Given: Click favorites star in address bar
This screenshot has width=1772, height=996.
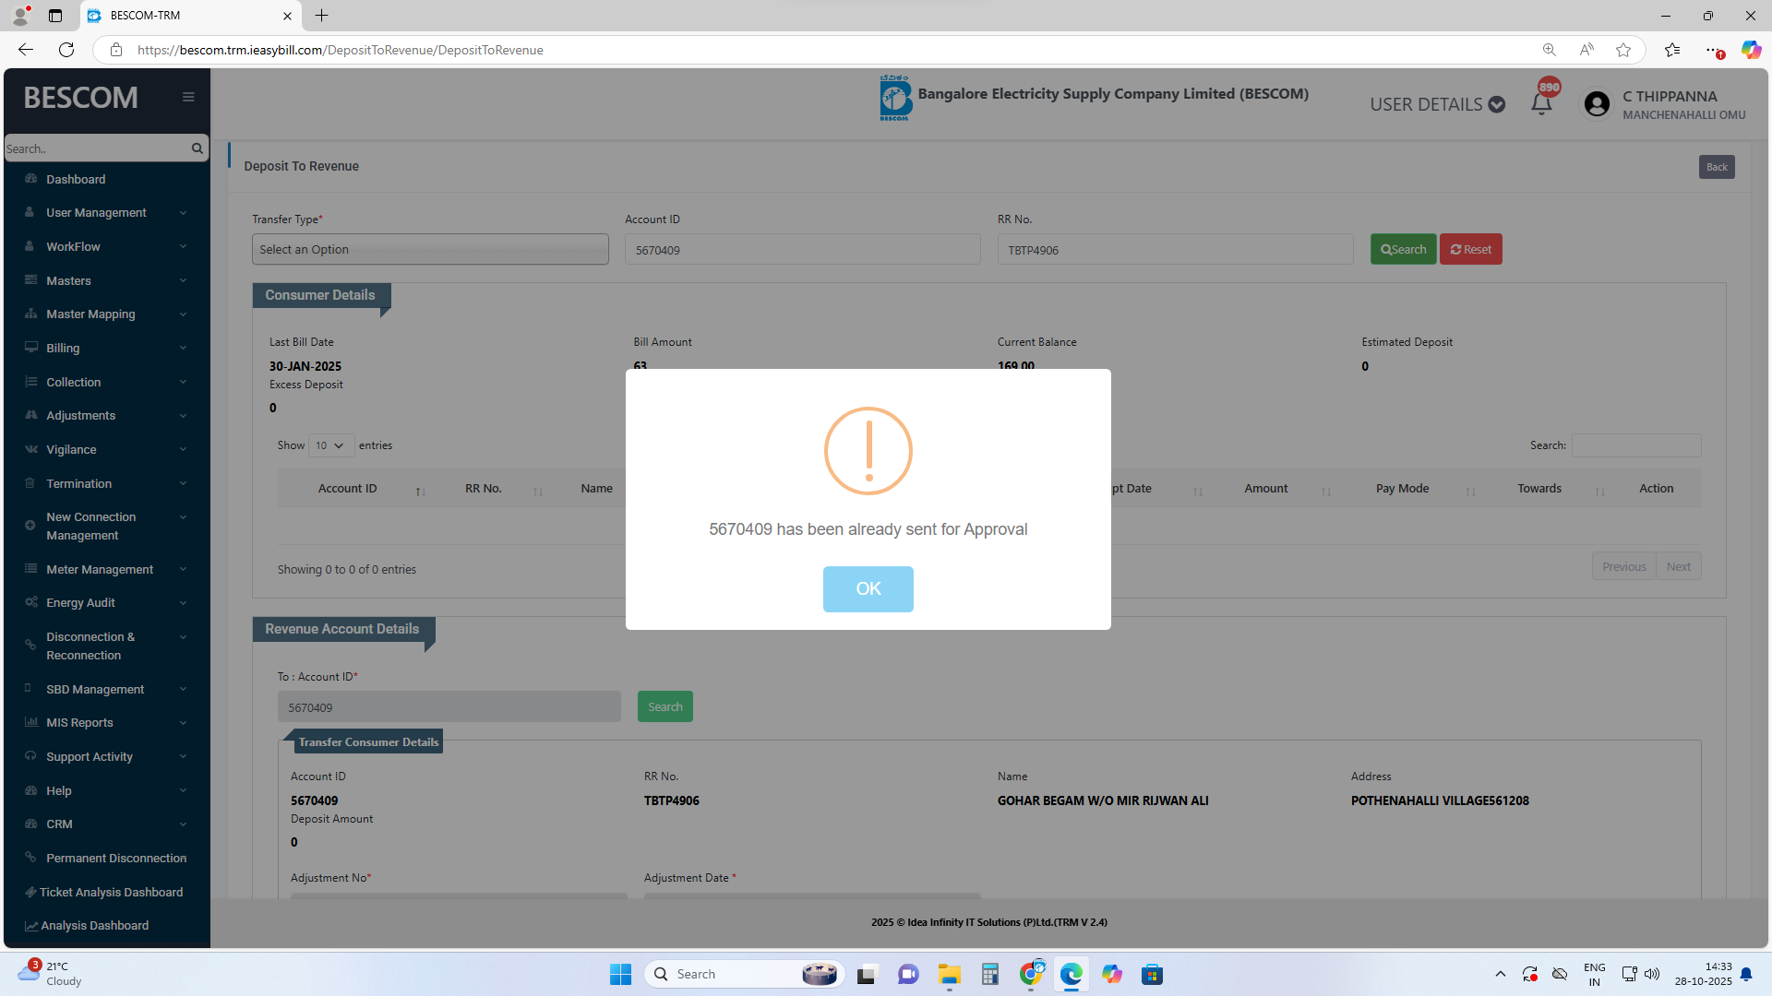Looking at the screenshot, I should pos(1623,50).
